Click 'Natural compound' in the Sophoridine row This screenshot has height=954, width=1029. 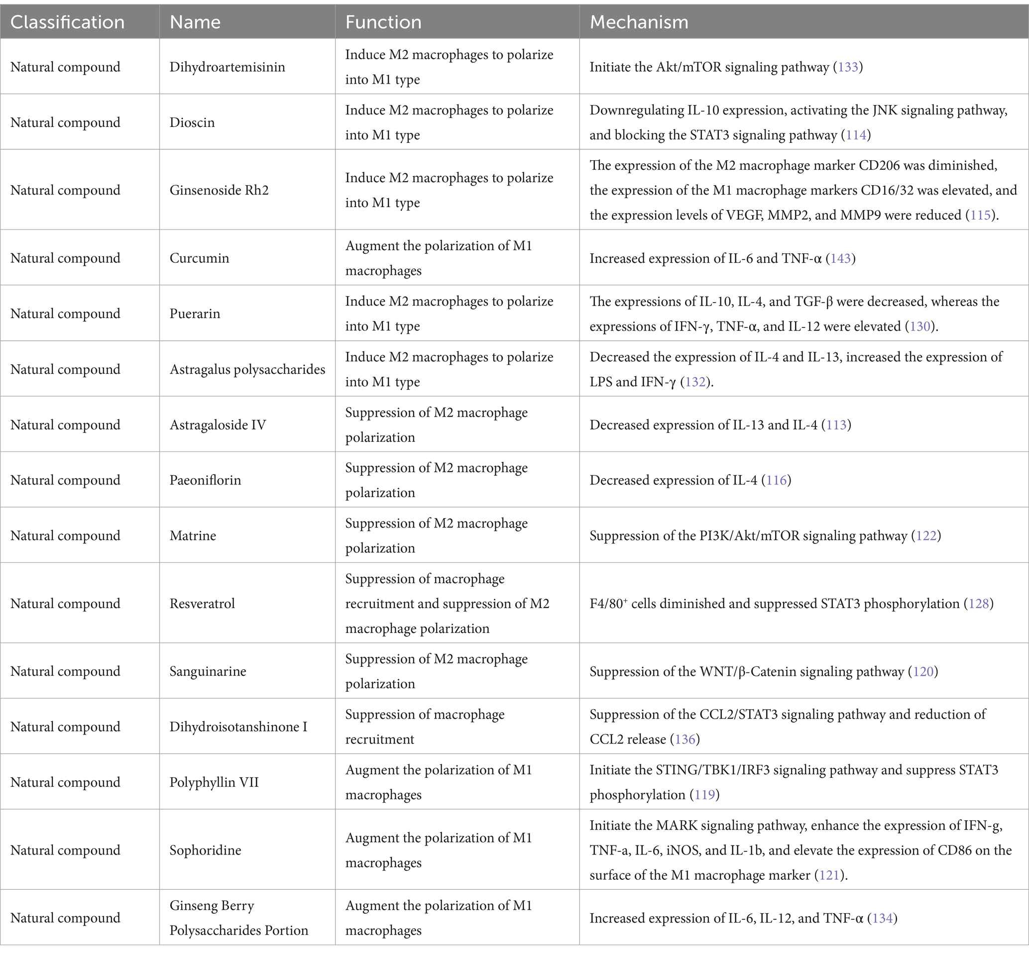[66, 850]
